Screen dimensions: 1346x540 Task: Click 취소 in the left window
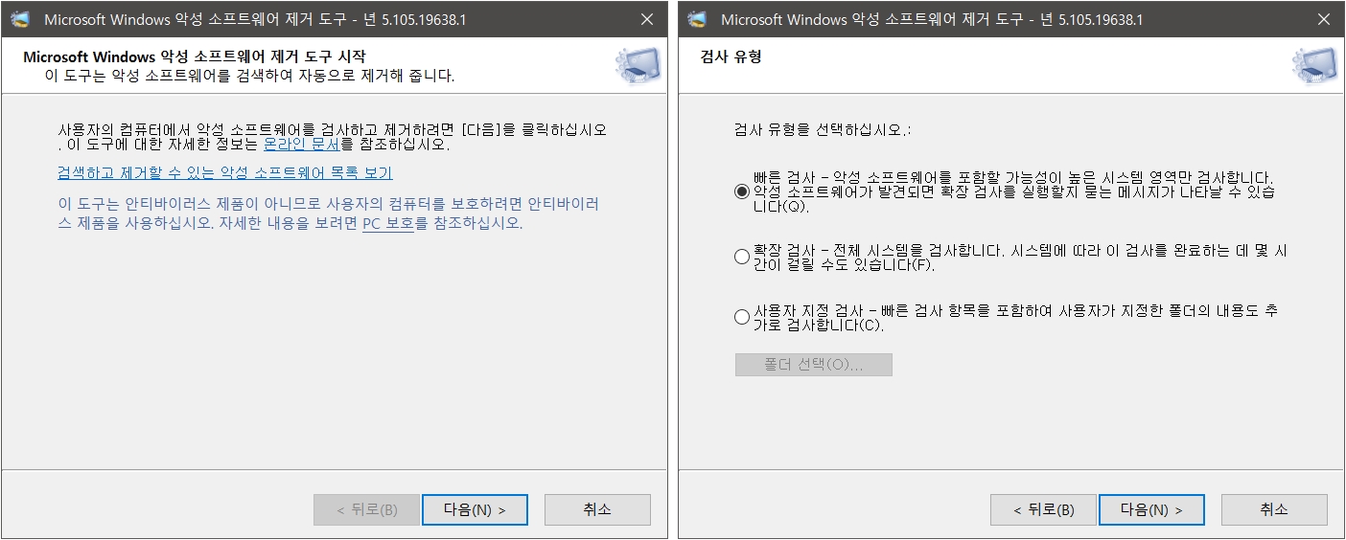click(597, 509)
